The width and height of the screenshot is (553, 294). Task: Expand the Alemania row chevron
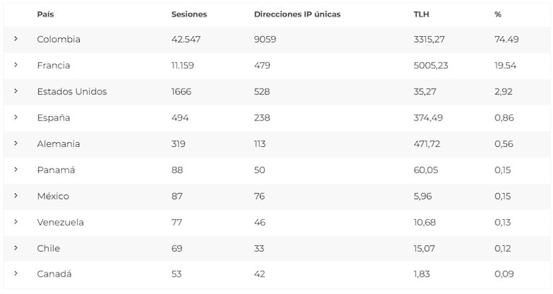pos(16,143)
